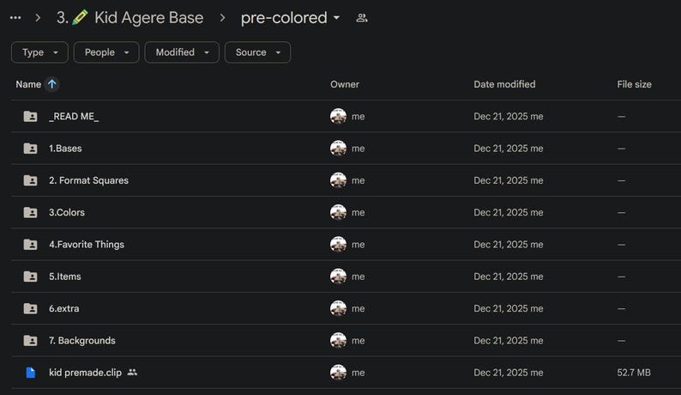Click the blue kid premade.clip file icon
The width and height of the screenshot is (681, 395).
coord(30,373)
